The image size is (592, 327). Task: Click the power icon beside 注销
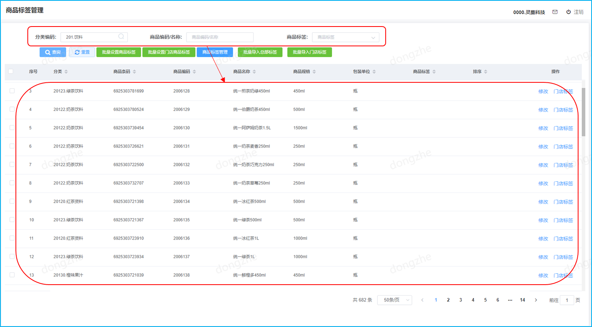(x=568, y=12)
